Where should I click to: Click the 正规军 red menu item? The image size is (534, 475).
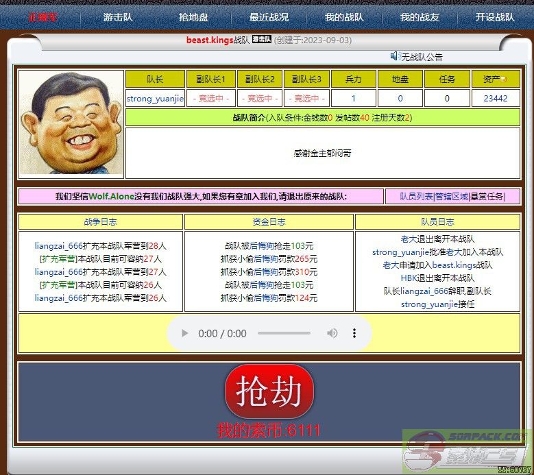pyautogui.click(x=43, y=17)
